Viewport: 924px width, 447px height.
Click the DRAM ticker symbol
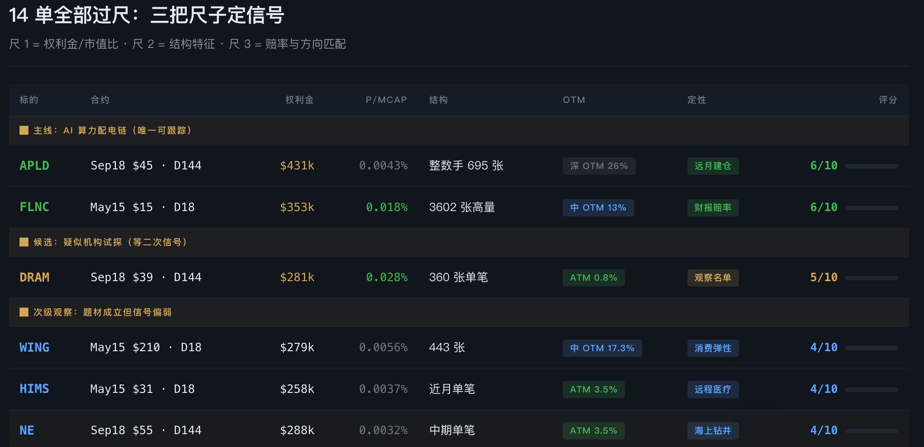(x=34, y=277)
